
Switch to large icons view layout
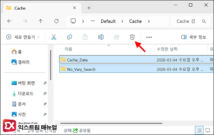(x=208, y=130)
